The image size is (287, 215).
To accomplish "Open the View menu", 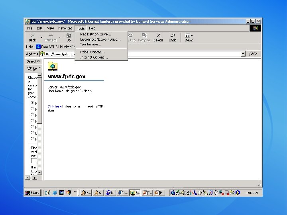I will pyautogui.click(x=51, y=28).
